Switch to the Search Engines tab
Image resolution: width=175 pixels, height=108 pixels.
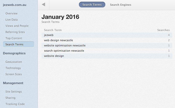120,5
